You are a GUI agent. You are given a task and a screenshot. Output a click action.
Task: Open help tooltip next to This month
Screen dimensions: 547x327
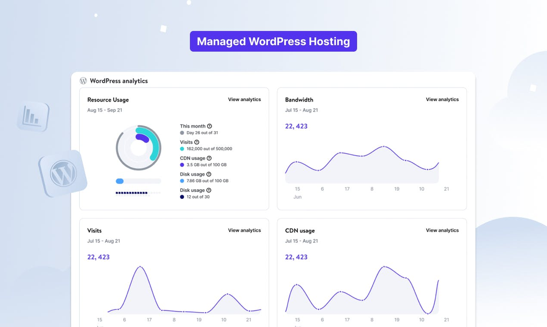click(210, 126)
